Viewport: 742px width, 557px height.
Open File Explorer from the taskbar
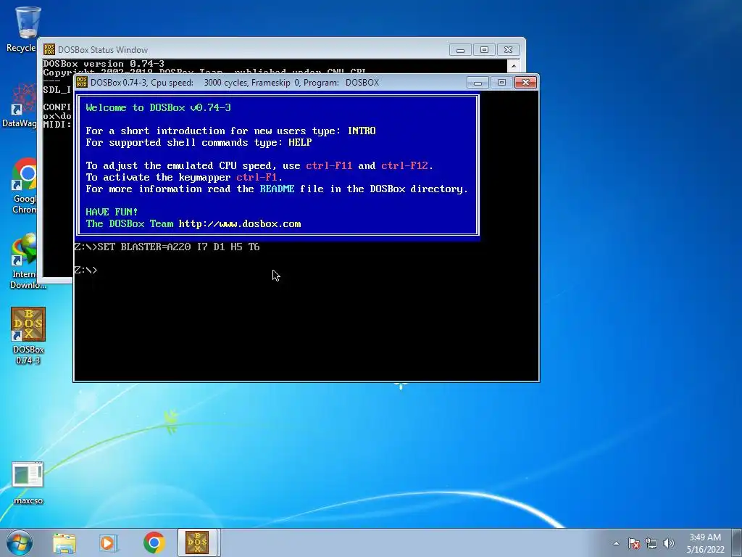(64, 543)
